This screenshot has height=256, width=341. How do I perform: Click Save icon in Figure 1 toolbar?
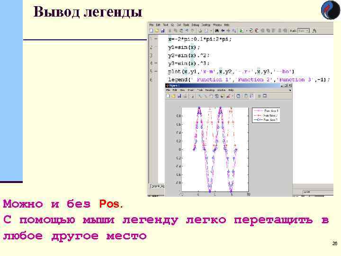(179, 96)
